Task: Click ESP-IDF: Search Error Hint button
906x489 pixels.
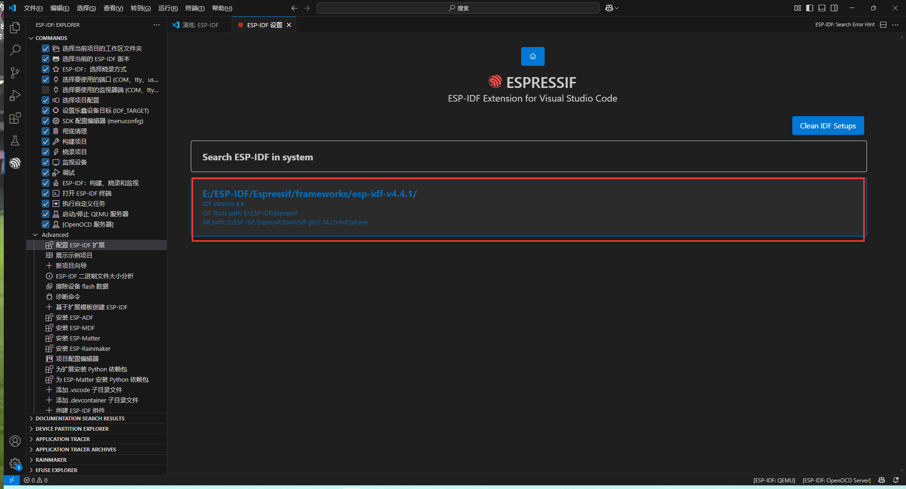Action: pos(845,25)
